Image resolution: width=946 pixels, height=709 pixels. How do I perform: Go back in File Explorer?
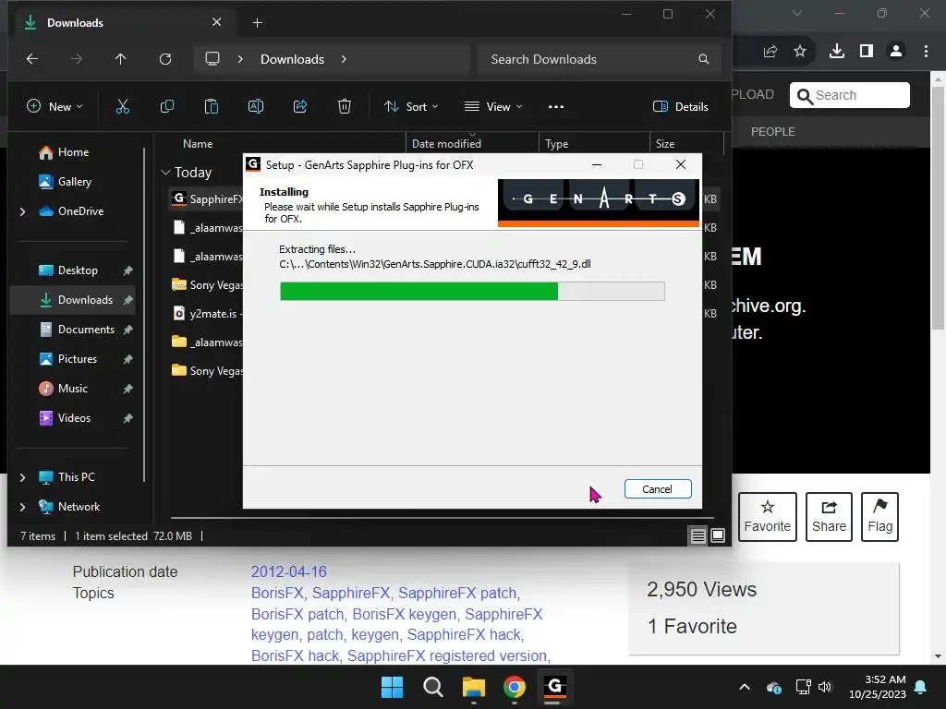[32, 59]
